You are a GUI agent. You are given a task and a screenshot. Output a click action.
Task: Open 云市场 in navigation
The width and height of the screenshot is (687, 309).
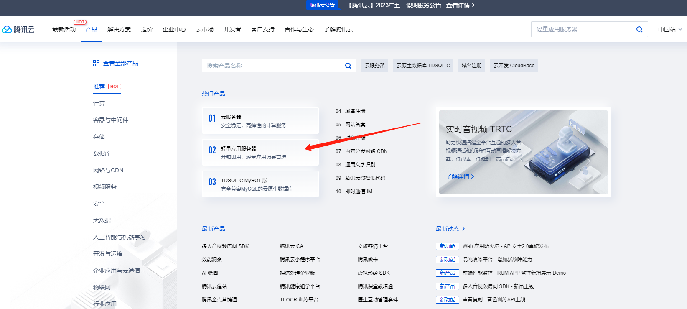coord(205,29)
